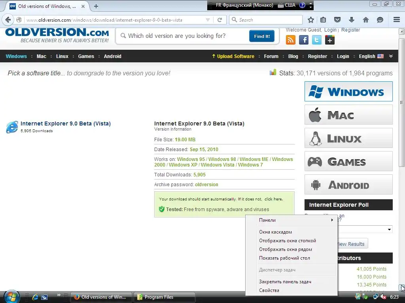Close the Old versions of Windows tab
Screen dimensions: 405x303
(83, 6)
